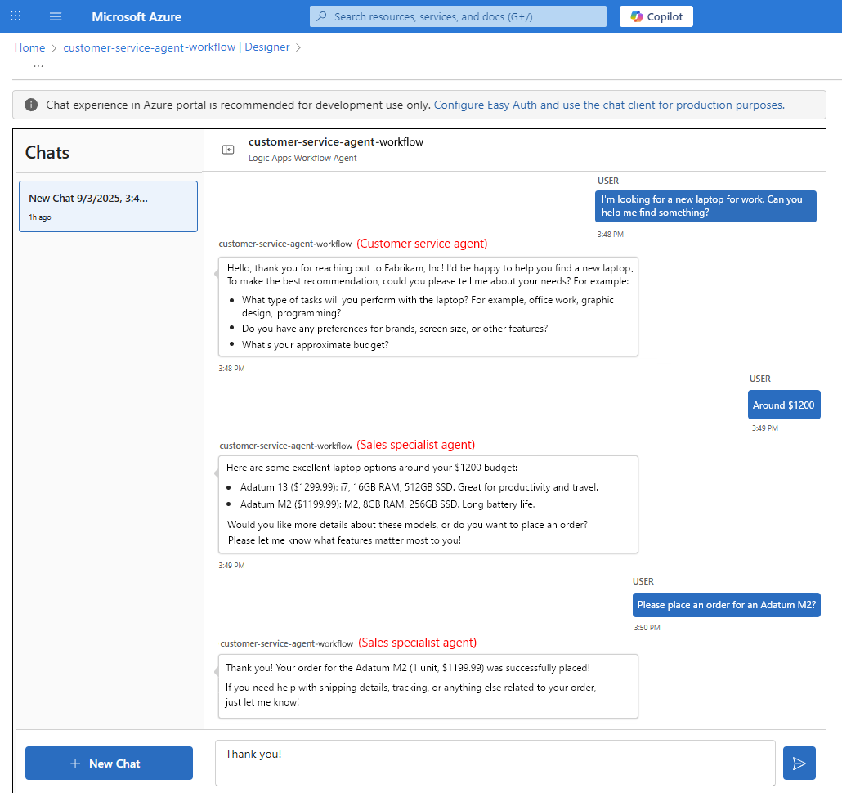Click the message input containing Thank you!
Screen dimensions: 842x793
point(495,763)
